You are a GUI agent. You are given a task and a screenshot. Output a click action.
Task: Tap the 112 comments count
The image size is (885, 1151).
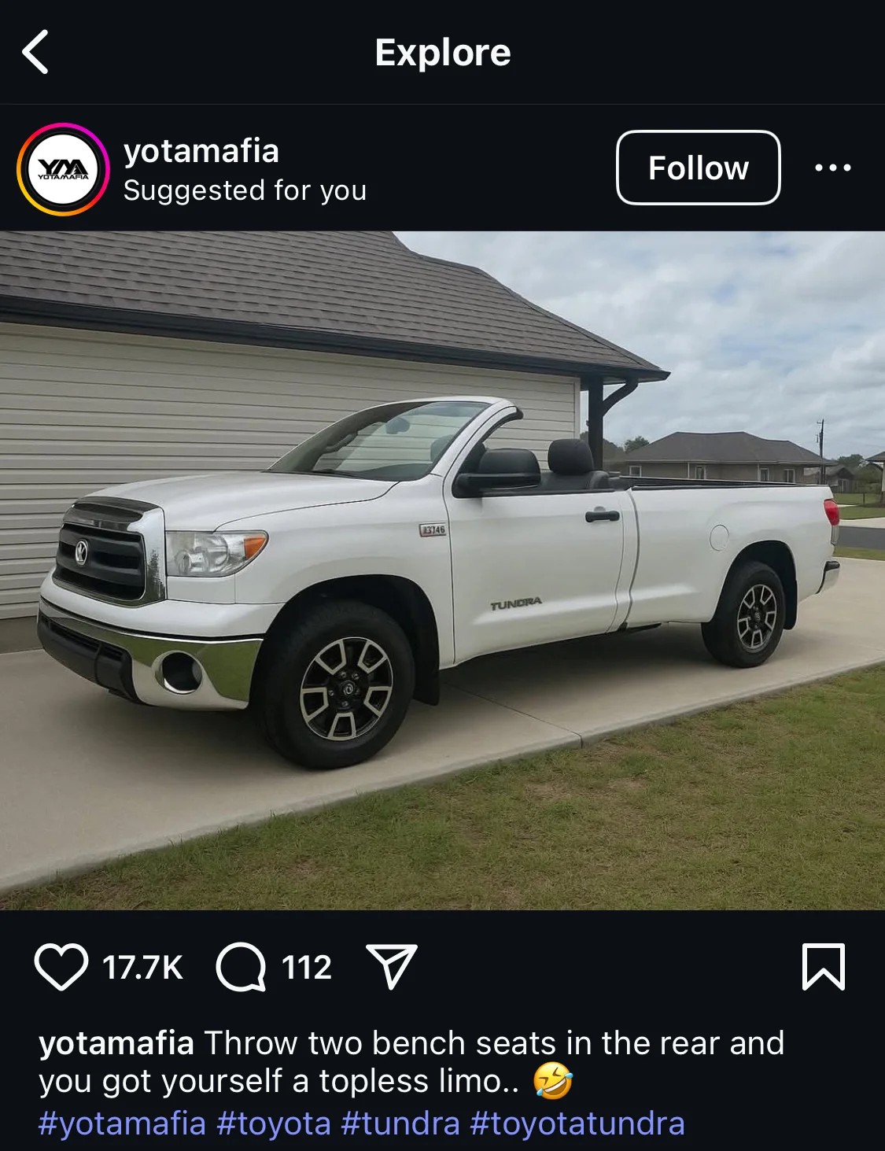pos(307,967)
